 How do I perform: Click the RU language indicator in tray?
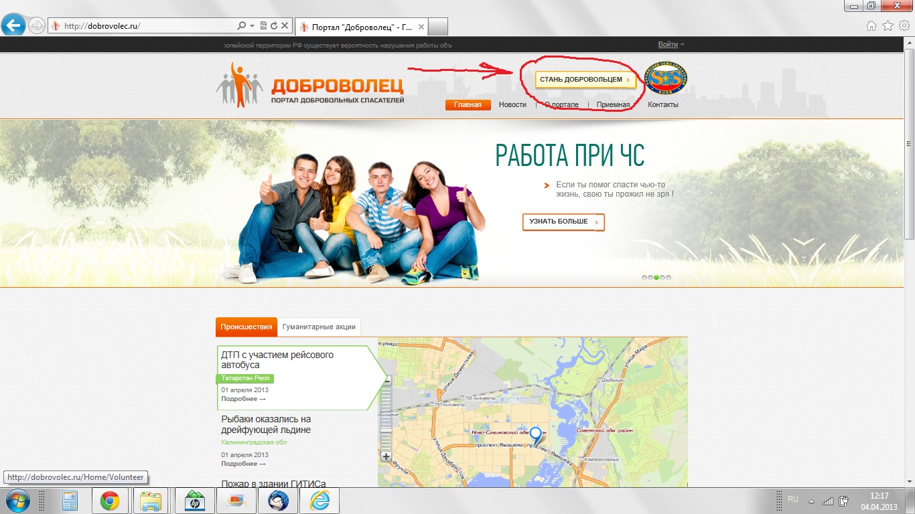point(793,499)
